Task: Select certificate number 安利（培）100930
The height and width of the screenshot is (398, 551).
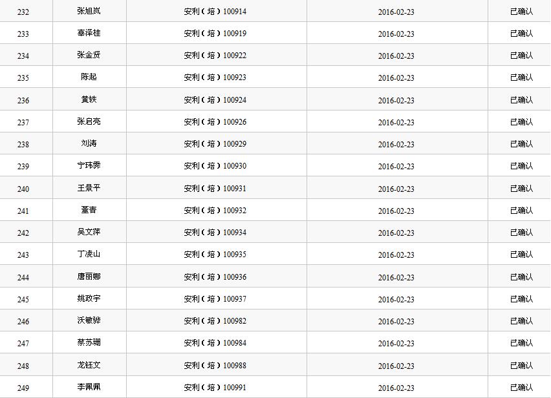Action: pyautogui.click(x=215, y=166)
